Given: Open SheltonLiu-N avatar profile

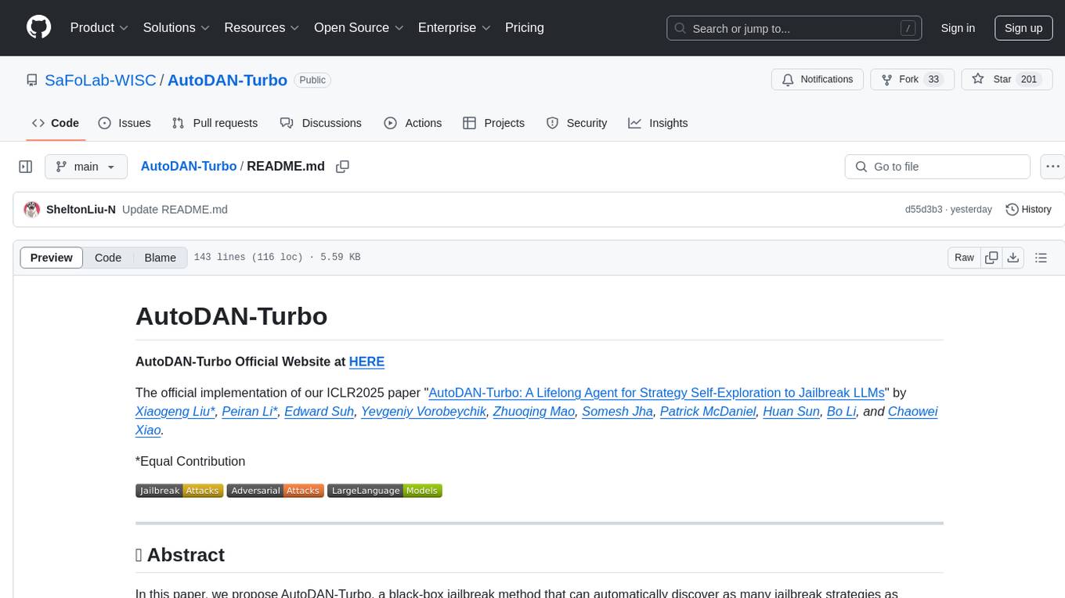Looking at the screenshot, I should (32, 210).
